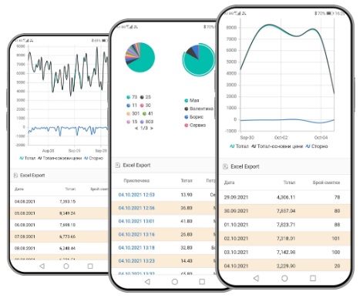Sort by the Брой сметки column header

[x=326, y=182]
